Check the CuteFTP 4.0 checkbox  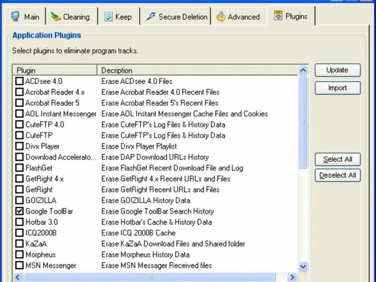point(19,125)
